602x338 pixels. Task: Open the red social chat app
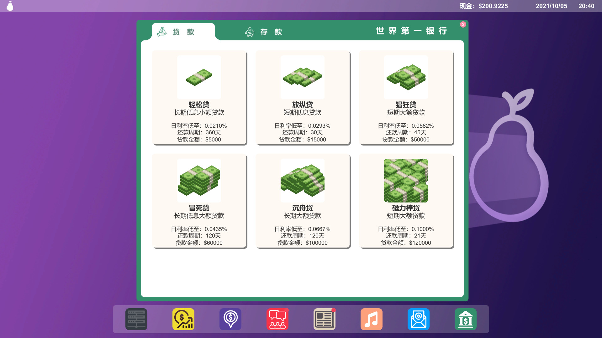click(277, 319)
